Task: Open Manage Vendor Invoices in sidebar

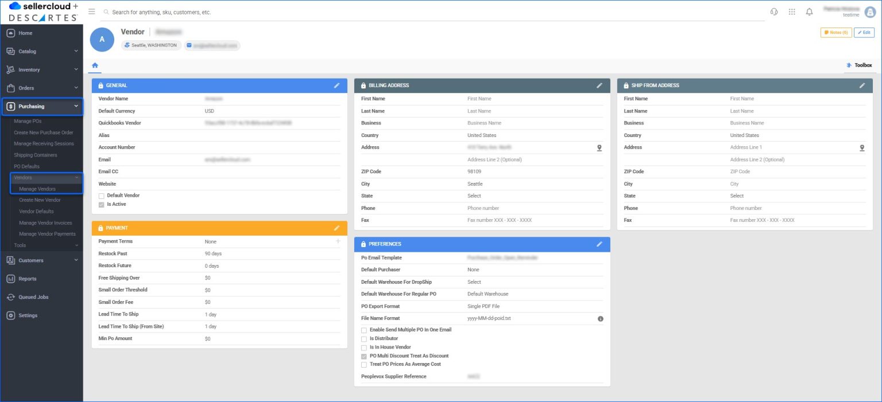Action: pos(46,223)
